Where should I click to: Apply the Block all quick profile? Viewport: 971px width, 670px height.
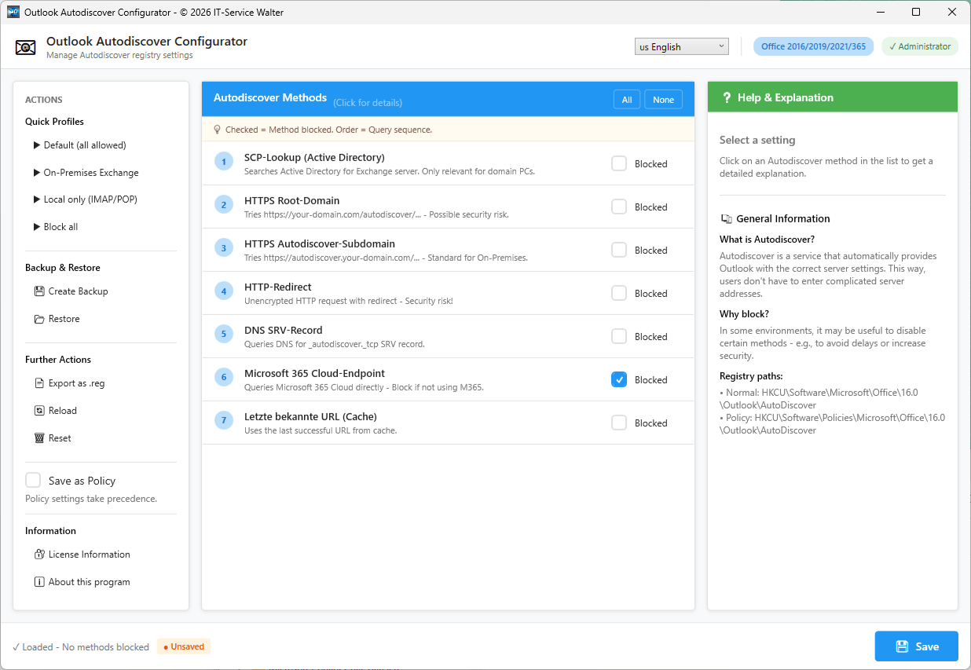click(60, 227)
